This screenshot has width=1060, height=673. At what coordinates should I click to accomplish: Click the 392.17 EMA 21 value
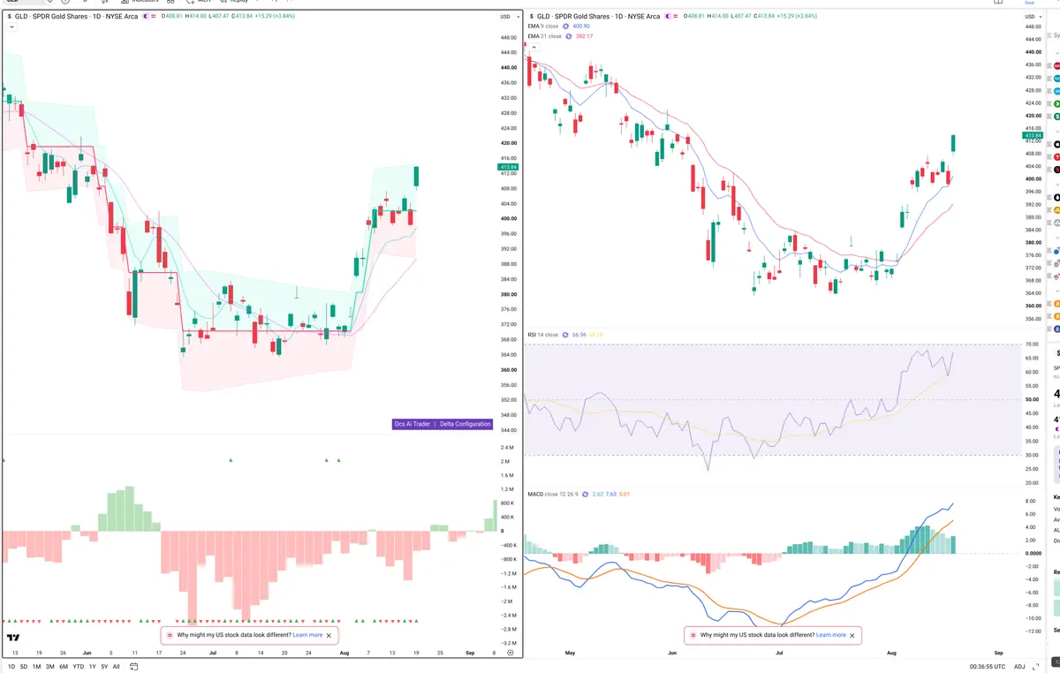pyautogui.click(x=584, y=36)
